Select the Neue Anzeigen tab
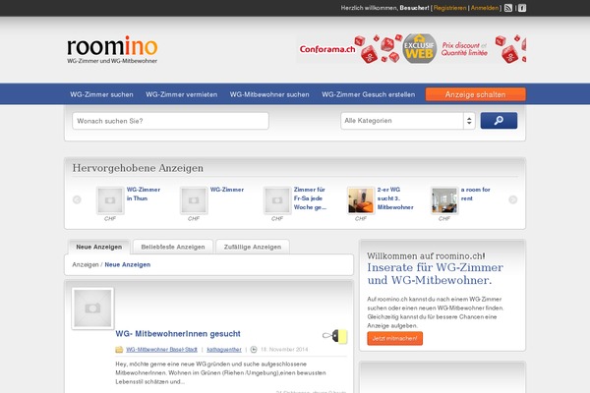The height and width of the screenshot is (393, 590). tap(99, 247)
